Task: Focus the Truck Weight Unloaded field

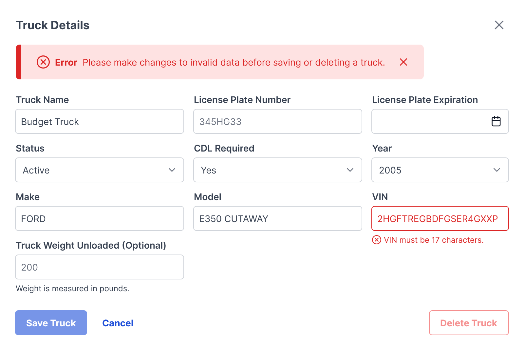Action: click(x=100, y=267)
